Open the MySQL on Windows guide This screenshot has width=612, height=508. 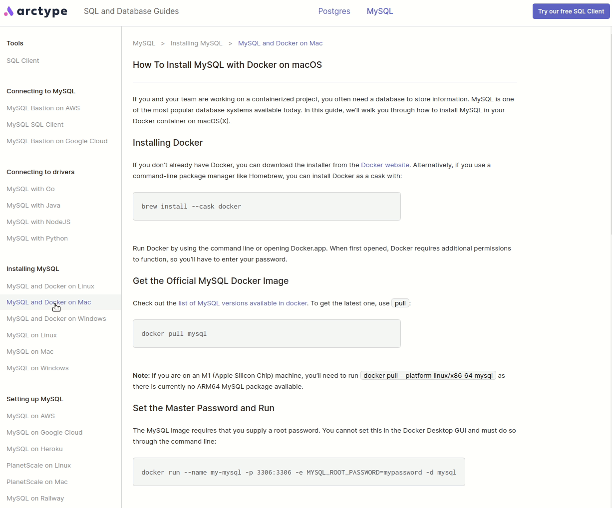tap(37, 368)
